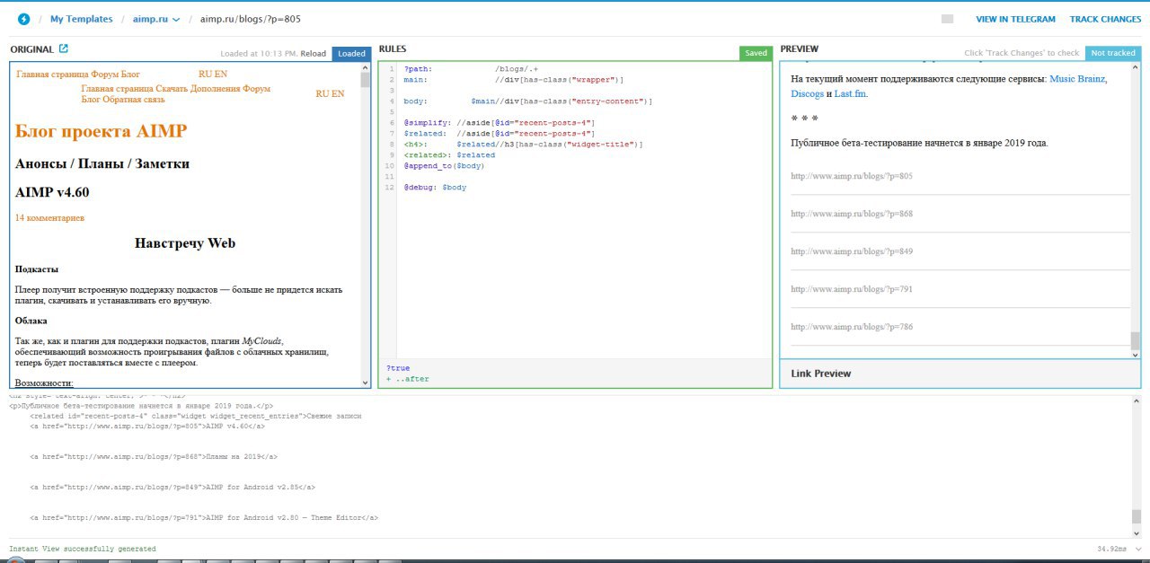Open the 14 комментариев link

pyautogui.click(x=49, y=217)
